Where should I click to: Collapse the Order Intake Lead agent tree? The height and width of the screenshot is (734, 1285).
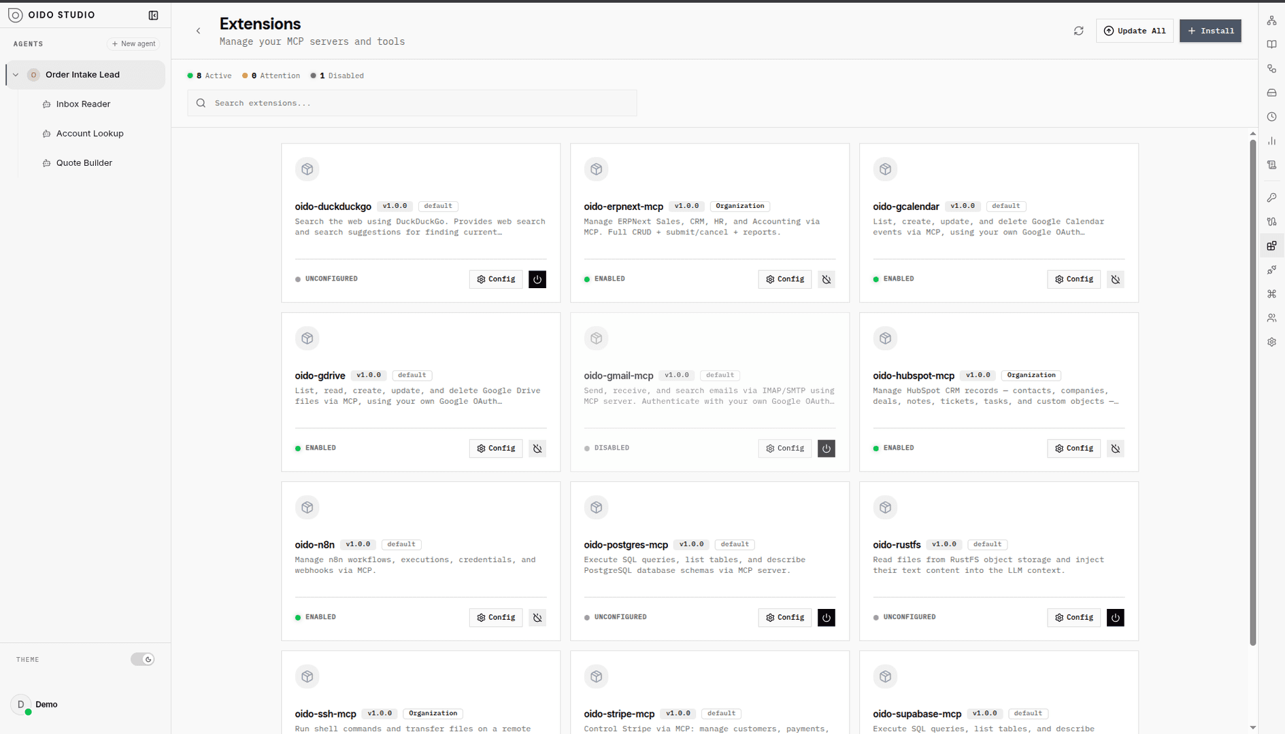pyautogui.click(x=16, y=75)
